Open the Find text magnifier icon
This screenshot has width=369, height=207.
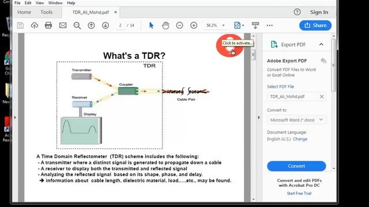click(x=77, y=25)
